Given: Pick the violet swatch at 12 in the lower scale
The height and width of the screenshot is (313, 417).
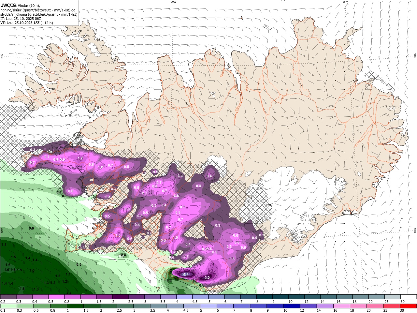Looking at the screenshot, I should pos(308,306).
